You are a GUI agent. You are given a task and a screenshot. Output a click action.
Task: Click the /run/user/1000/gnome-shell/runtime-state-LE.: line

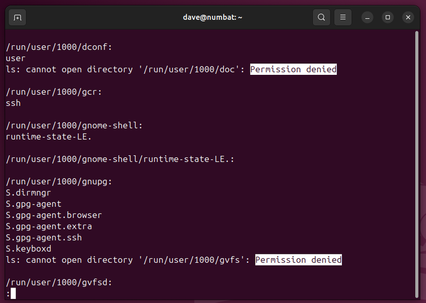[120, 159]
